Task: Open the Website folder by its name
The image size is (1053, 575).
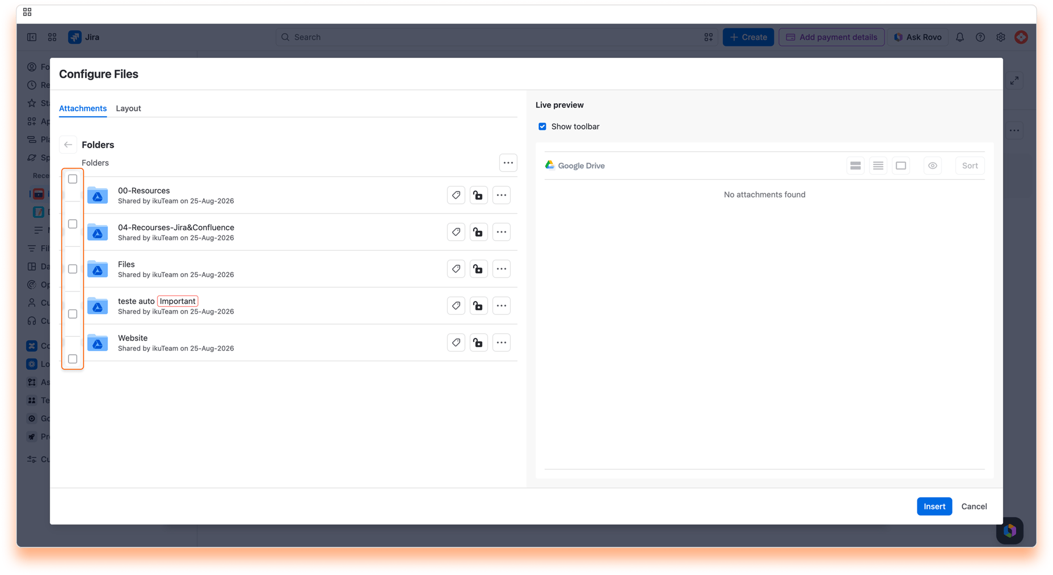Action: click(x=133, y=338)
